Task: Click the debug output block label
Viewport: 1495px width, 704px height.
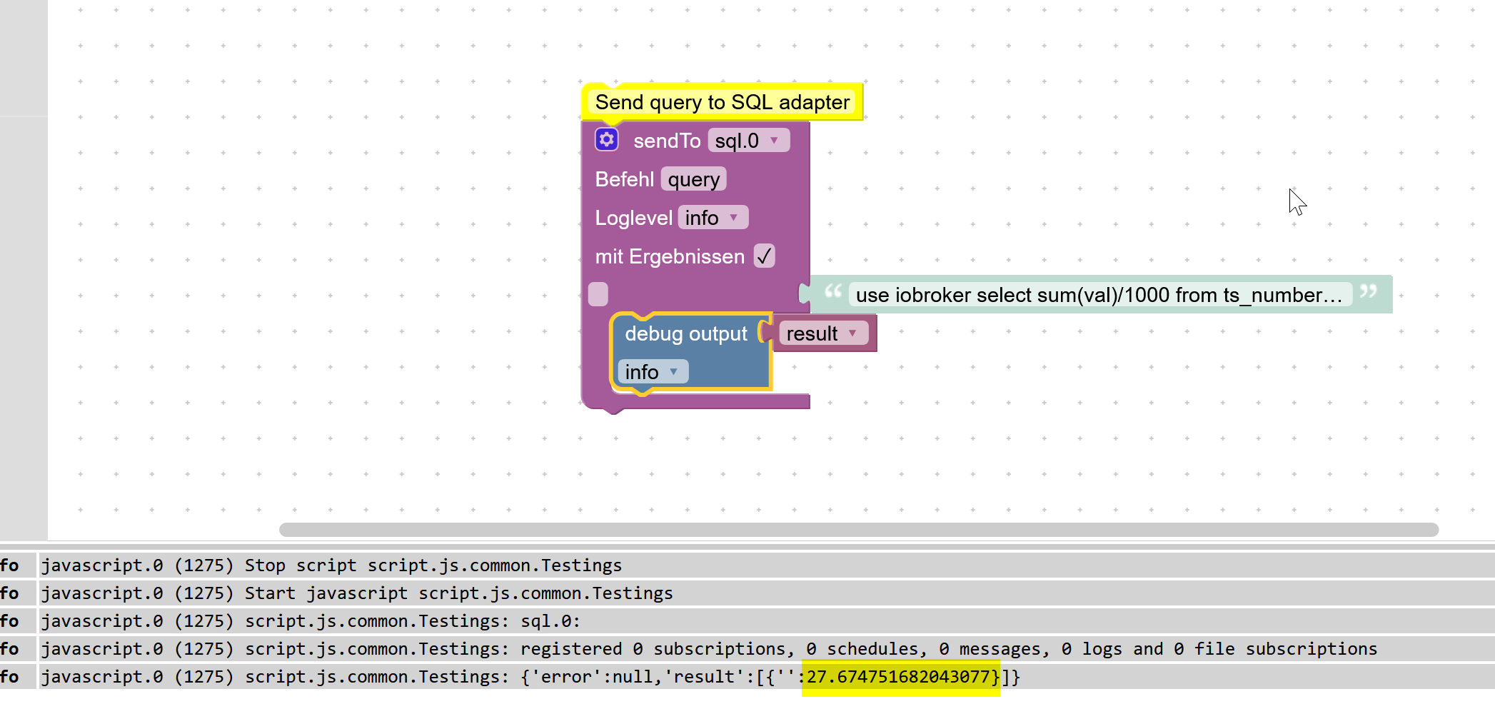Action: 685,333
